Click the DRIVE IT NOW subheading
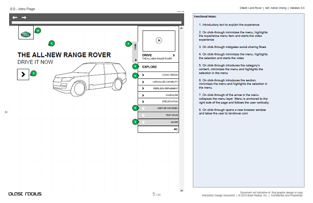Image resolution: width=313 pixels, height=203 pixels. tap(35, 62)
